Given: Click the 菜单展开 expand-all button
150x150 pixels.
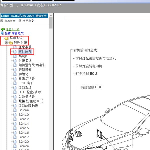Looking at the screenshot, I should click(10, 21).
